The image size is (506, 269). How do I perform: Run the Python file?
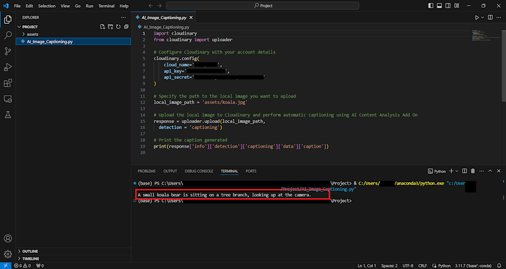[477, 17]
